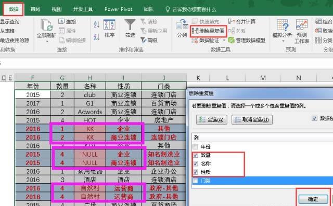
Task: Click the 全选(A) button in dialog
Action: (212, 120)
